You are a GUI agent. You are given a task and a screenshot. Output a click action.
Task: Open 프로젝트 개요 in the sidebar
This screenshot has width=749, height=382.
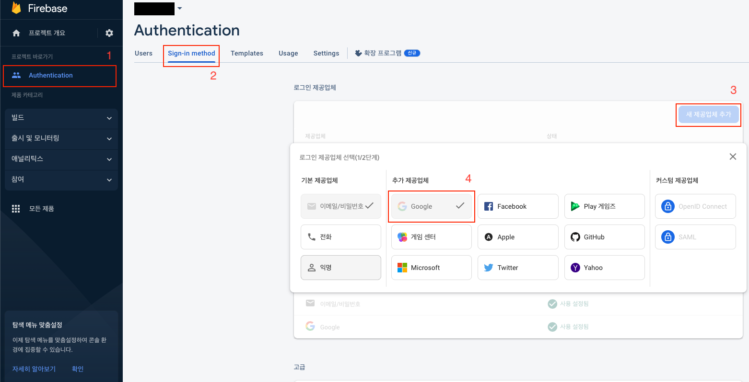[x=47, y=33]
